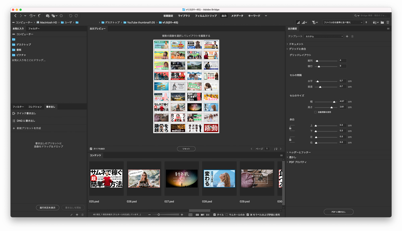Viewport: 402px width, 231px height.
Task: Go back with the left arrow icon
Action: point(15,16)
